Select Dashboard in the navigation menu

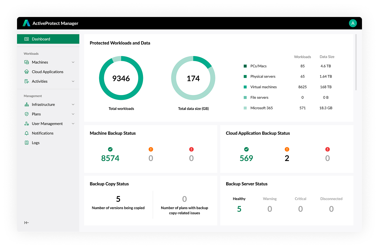click(41, 39)
